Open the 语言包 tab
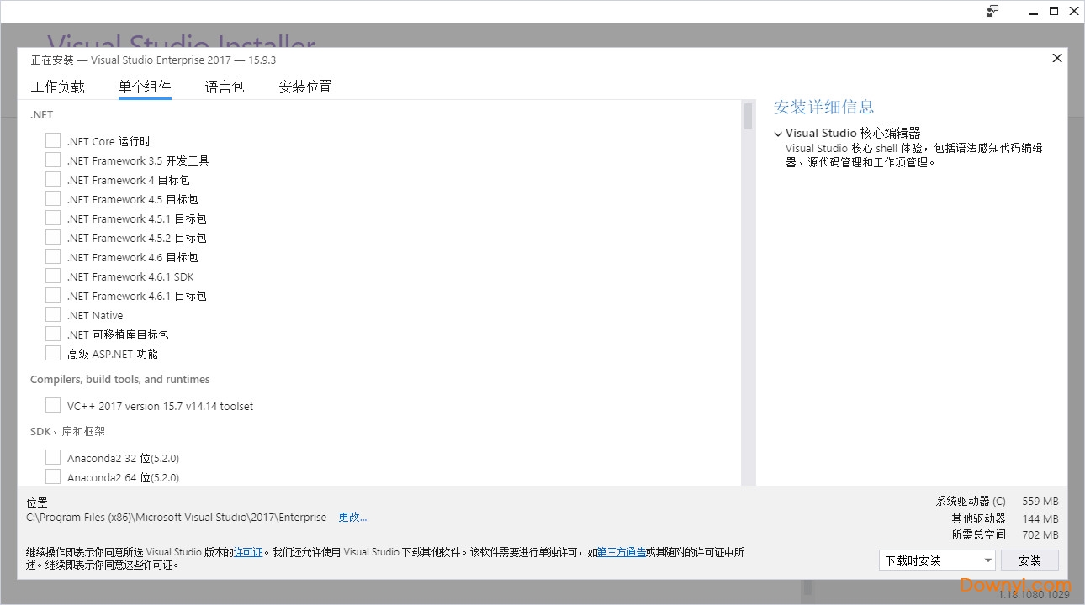The height and width of the screenshot is (605, 1085). pyautogui.click(x=224, y=86)
